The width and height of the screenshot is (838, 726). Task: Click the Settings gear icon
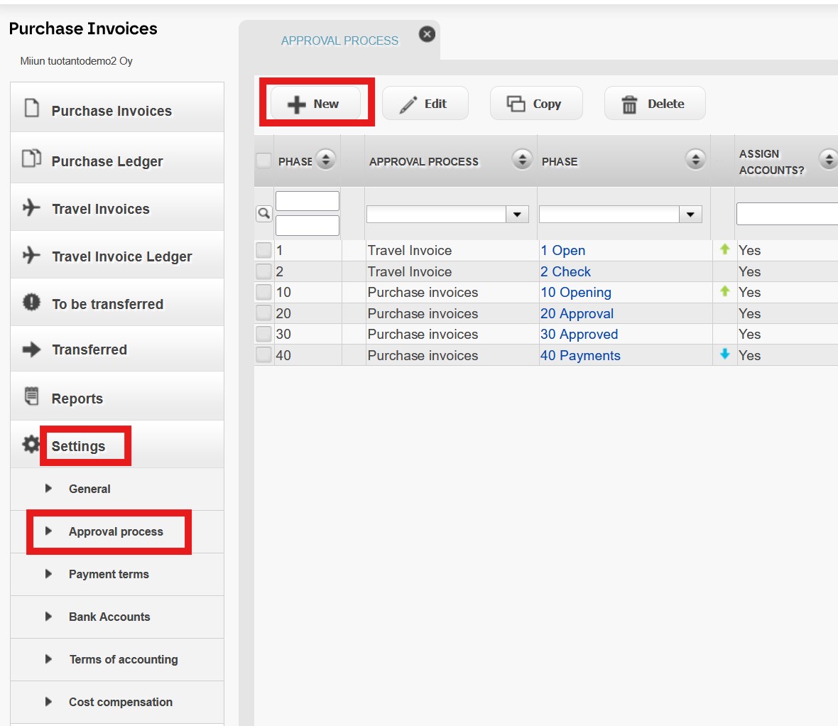[x=31, y=444]
